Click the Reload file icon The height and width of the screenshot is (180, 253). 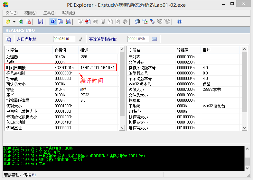pyautogui.click(x=21, y=22)
